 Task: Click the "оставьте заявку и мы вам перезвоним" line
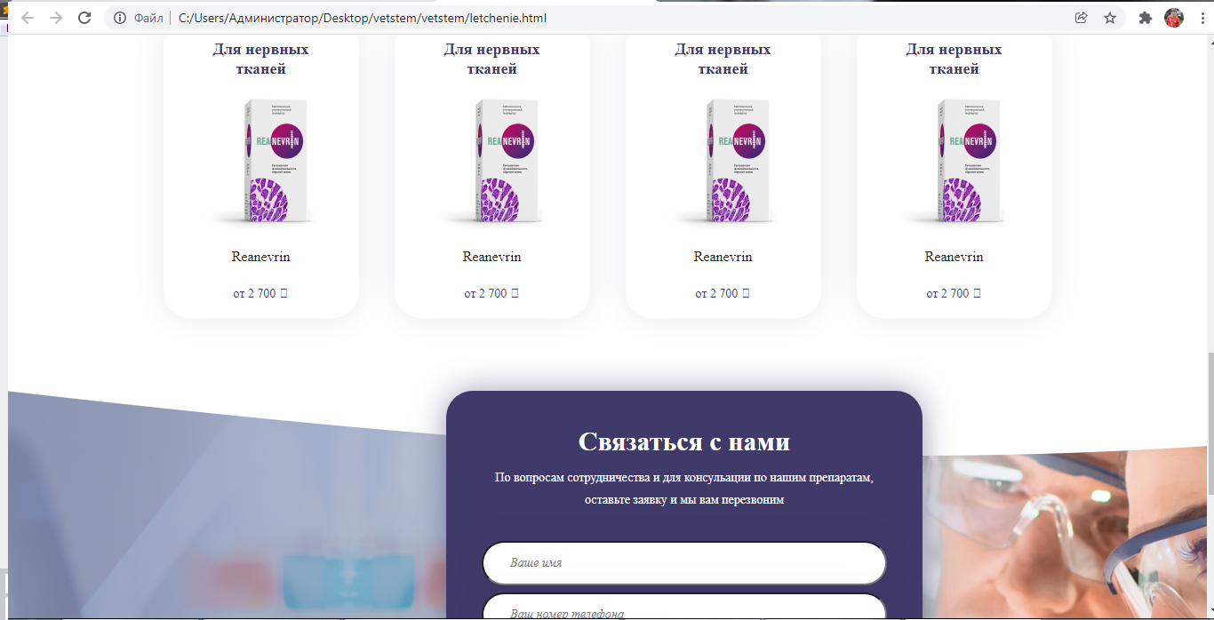point(684,500)
